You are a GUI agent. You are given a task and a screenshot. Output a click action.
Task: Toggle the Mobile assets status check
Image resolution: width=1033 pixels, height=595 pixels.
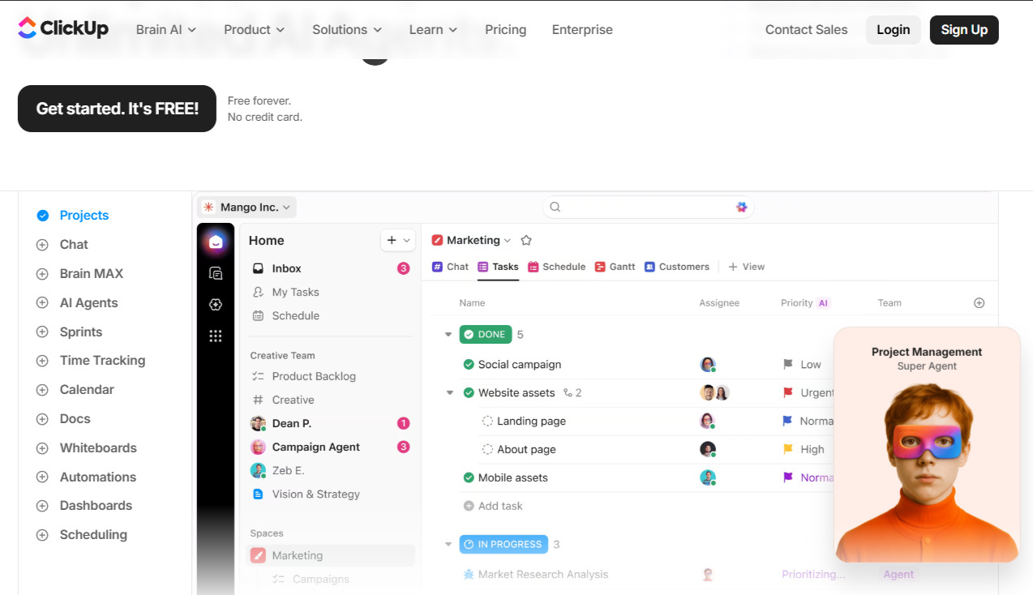coord(468,477)
